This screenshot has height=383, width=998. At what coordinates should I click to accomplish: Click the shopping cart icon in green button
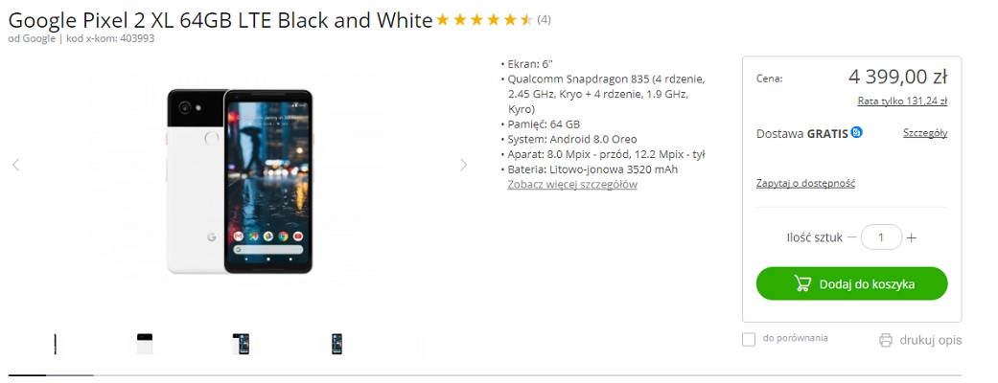[x=802, y=283]
